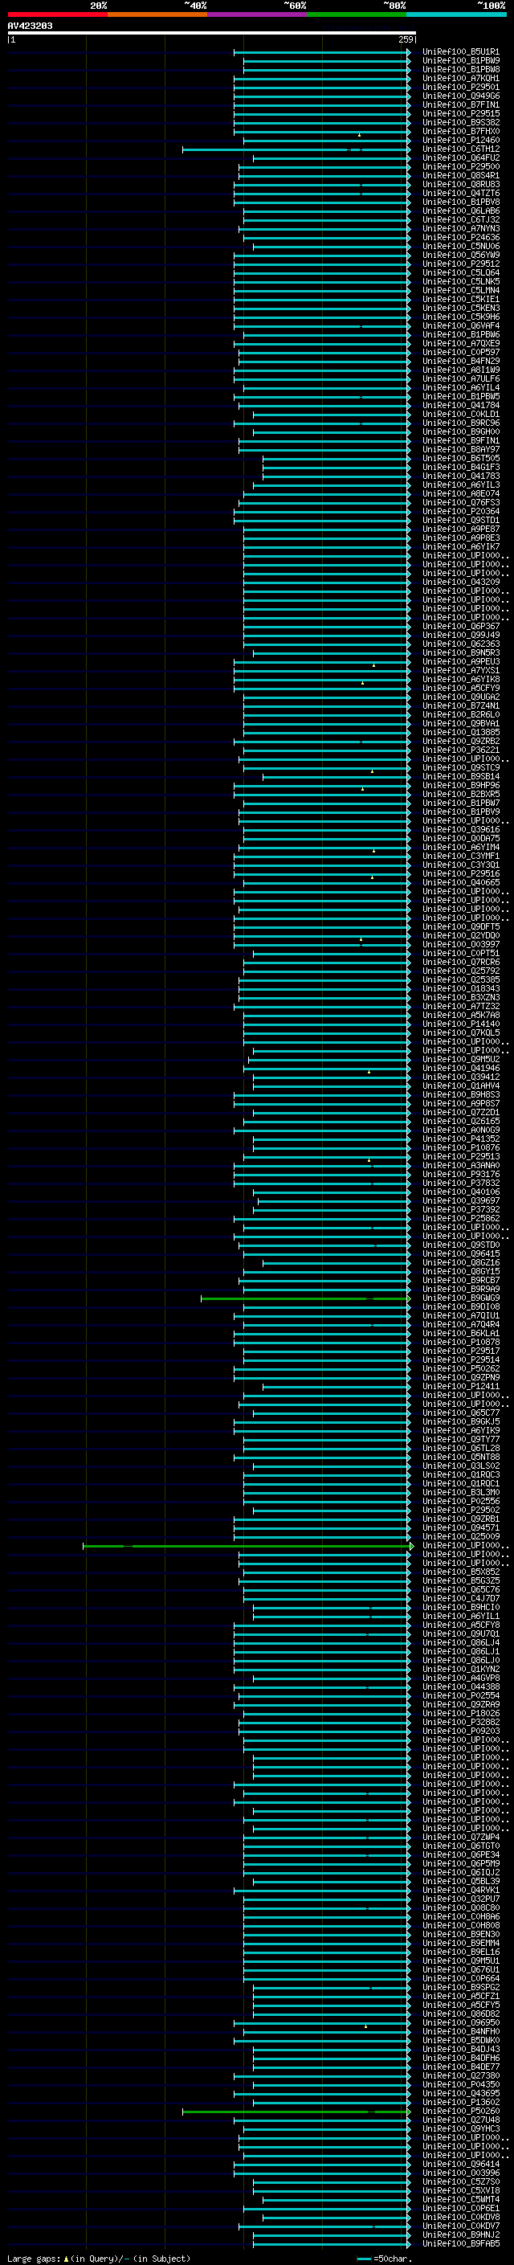
Task: Select label UniRef100_Q27U48
Action: pos(460,2119)
